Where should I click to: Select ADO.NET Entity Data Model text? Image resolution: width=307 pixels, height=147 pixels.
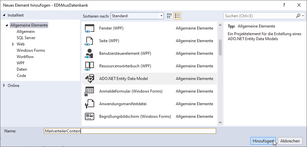(x=124, y=79)
